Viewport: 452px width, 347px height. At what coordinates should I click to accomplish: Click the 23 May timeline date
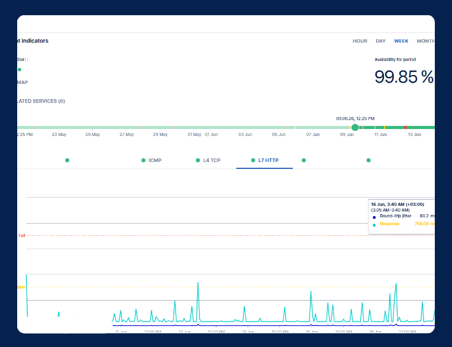pyautogui.click(x=59, y=134)
